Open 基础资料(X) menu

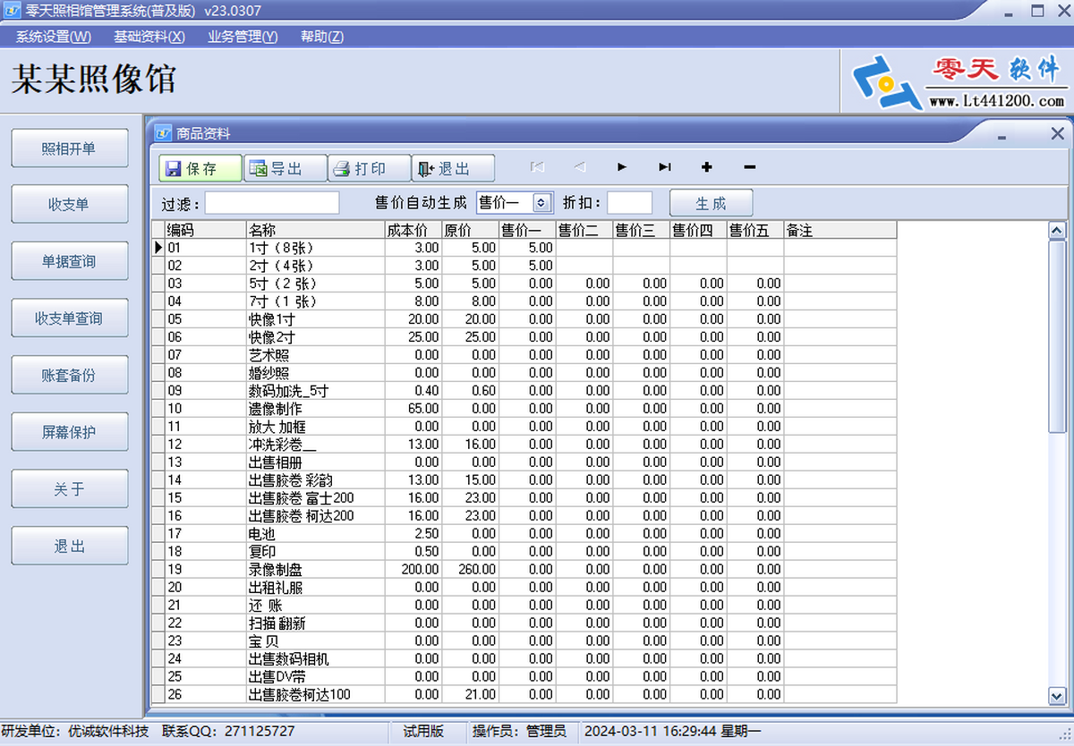tap(149, 37)
